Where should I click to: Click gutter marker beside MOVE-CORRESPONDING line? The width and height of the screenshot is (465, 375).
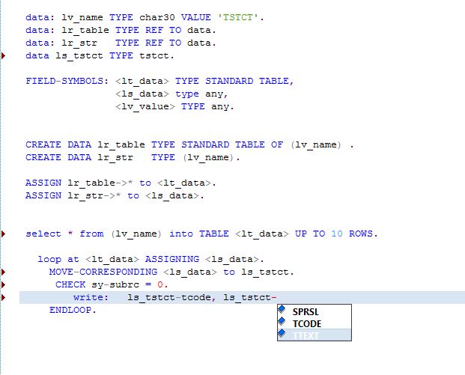4,272
